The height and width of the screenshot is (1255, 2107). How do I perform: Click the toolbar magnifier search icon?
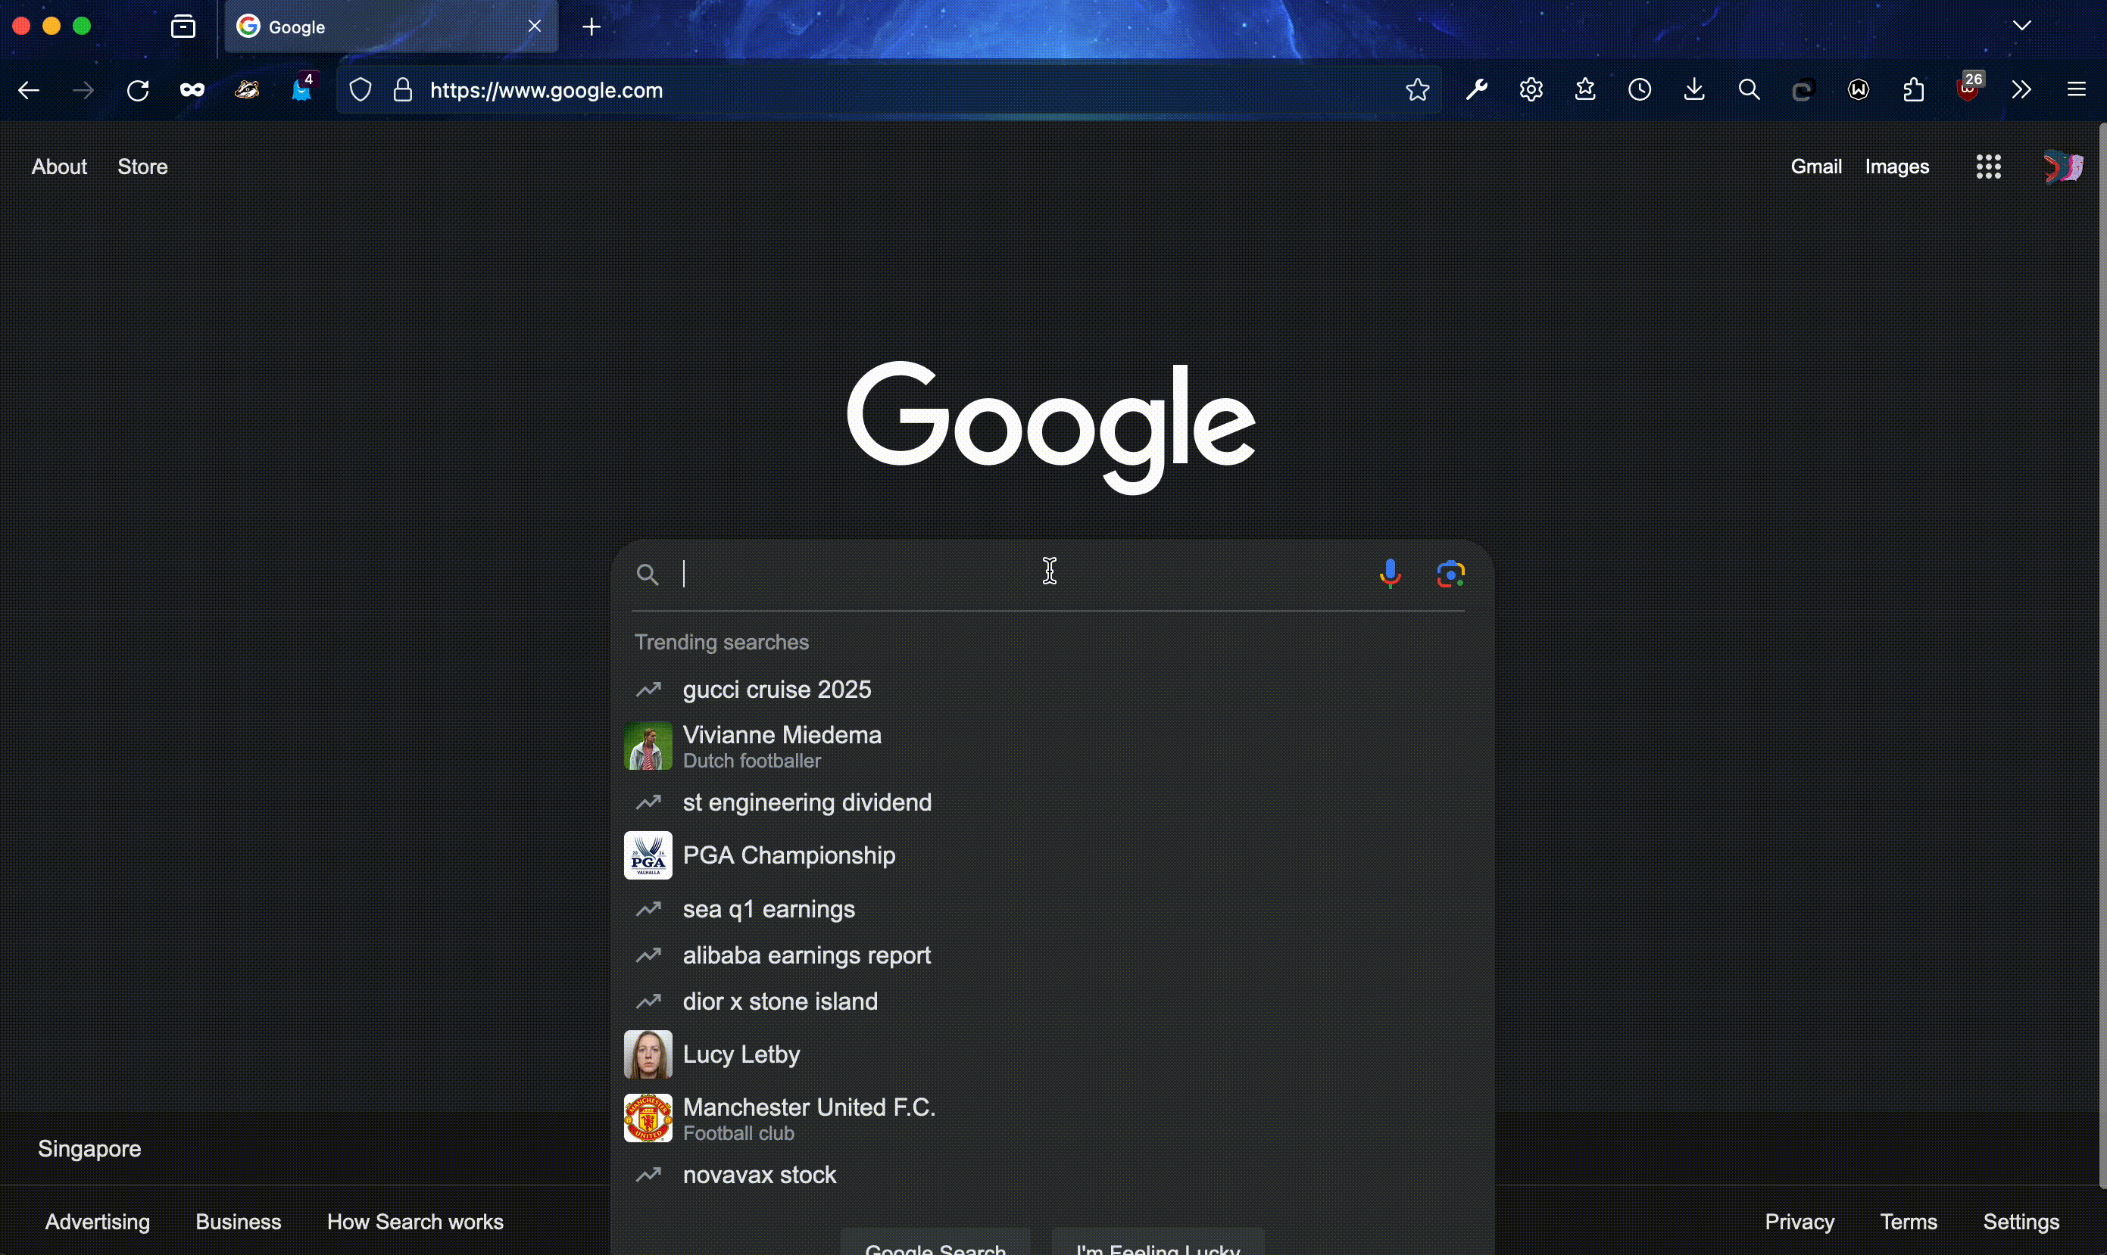click(1750, 91)
